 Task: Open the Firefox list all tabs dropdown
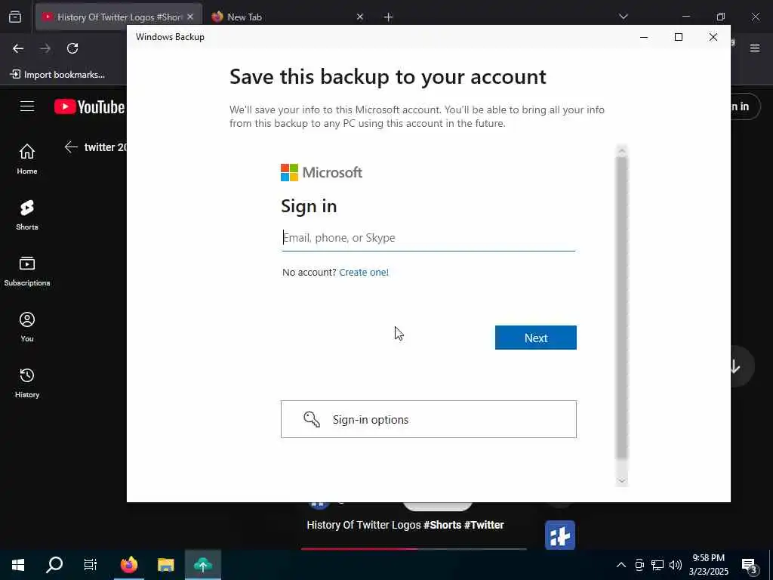click(623, 17)
